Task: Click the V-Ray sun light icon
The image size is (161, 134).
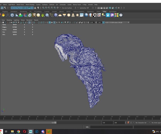Action: pyautogui.click(x=78, y=15)
